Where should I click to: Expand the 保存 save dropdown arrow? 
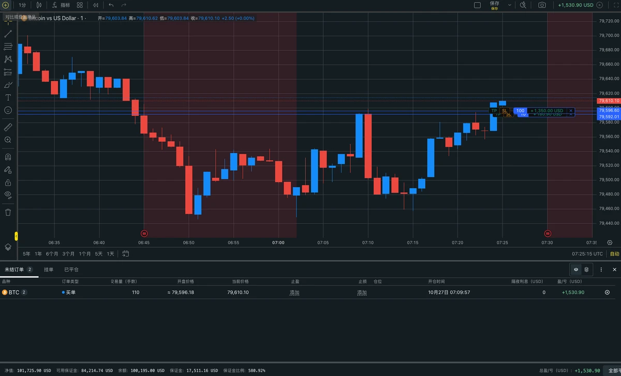tap(510, 5)
